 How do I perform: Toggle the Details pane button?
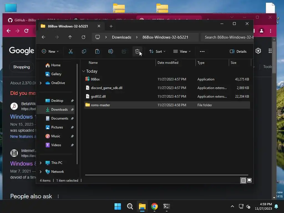(x=238, y=51)
